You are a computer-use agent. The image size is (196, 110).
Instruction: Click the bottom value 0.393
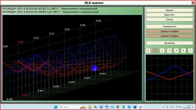9,99
